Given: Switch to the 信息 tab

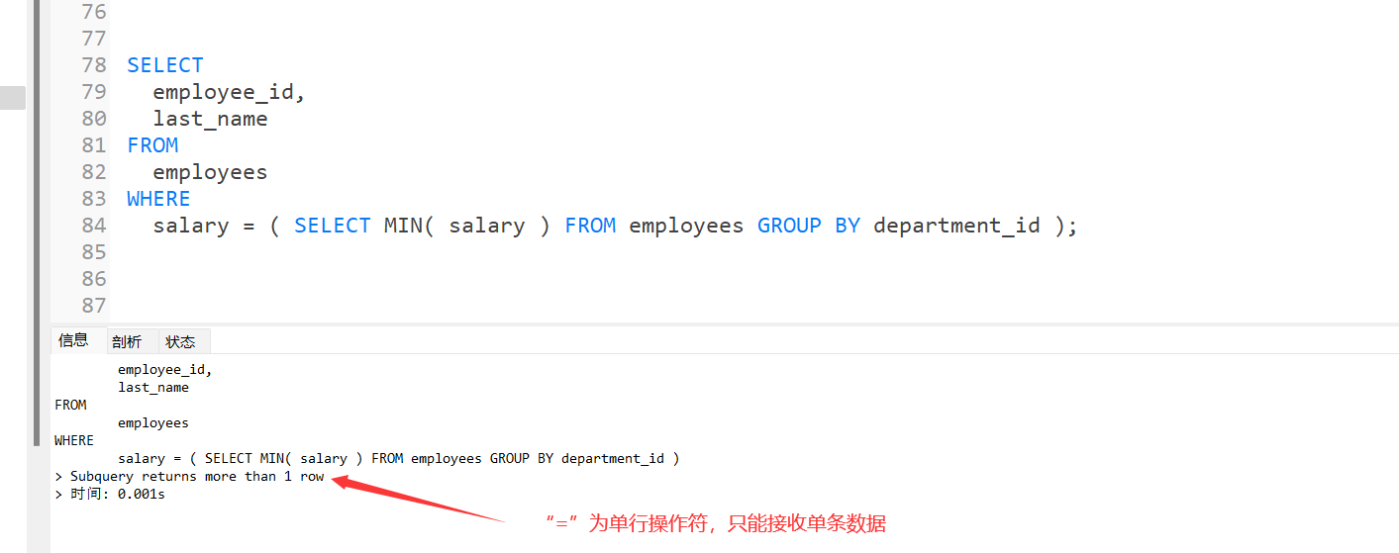Looking at the screenshot, I should 74,341.
